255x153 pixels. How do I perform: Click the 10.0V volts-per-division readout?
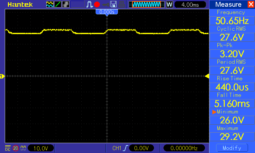[41, 148]
